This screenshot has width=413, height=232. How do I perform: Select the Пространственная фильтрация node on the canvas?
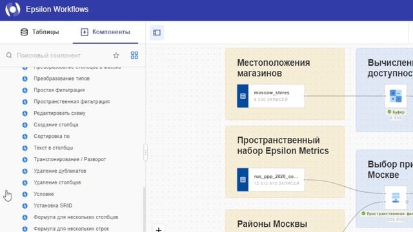396,198
